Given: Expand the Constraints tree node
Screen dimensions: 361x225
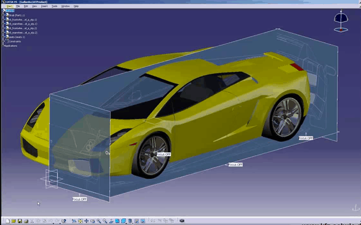Looking at the screenshot, I should click(x=3, y=41).
